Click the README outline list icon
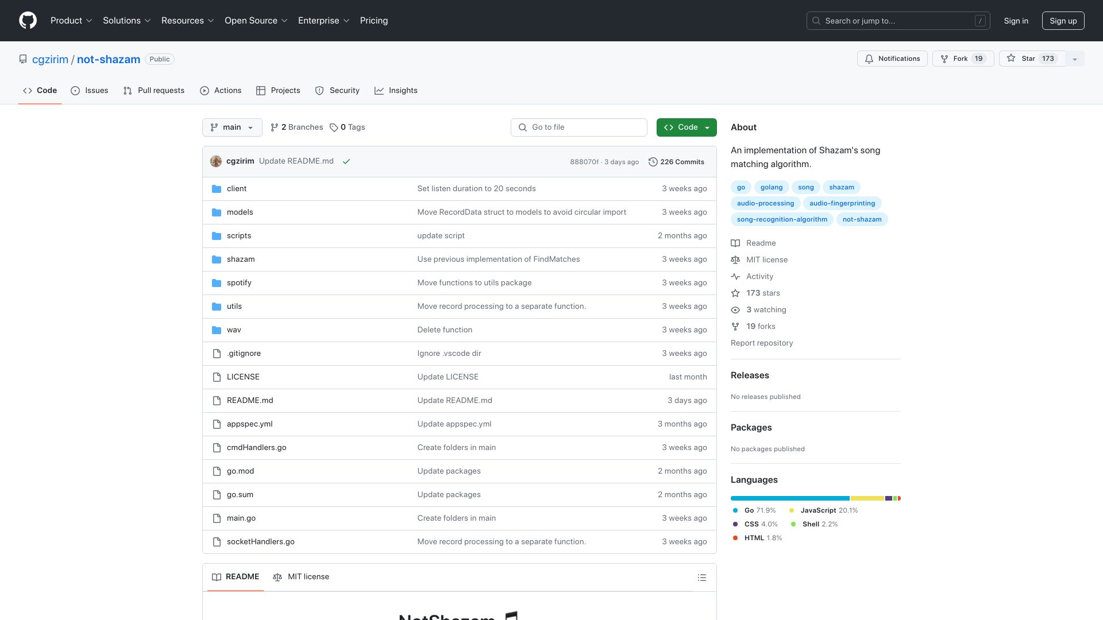Screen dimensions: 1103x620 coord(702,578)
